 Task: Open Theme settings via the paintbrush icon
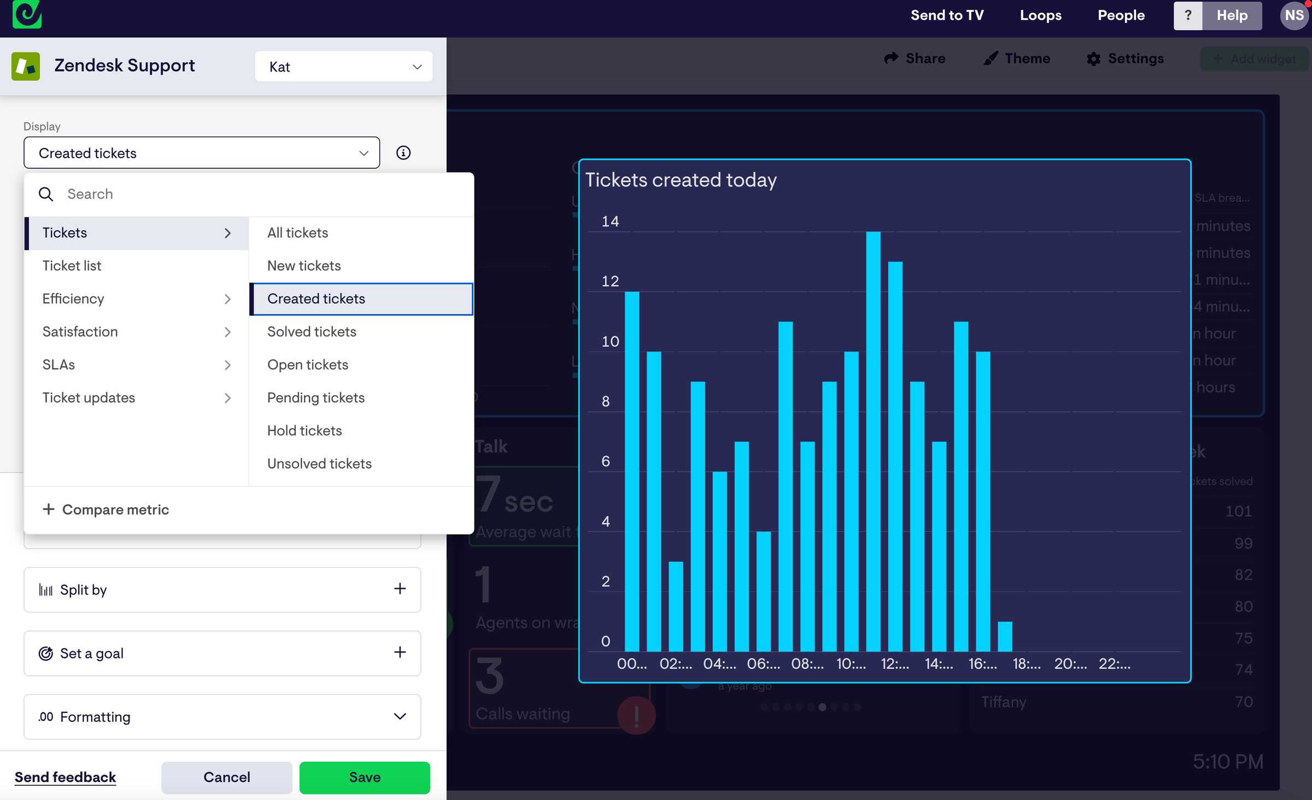[x=991, y=58]
